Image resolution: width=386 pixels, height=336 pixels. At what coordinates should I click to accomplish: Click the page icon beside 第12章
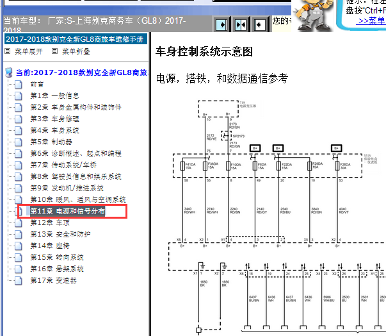(18, 223)
